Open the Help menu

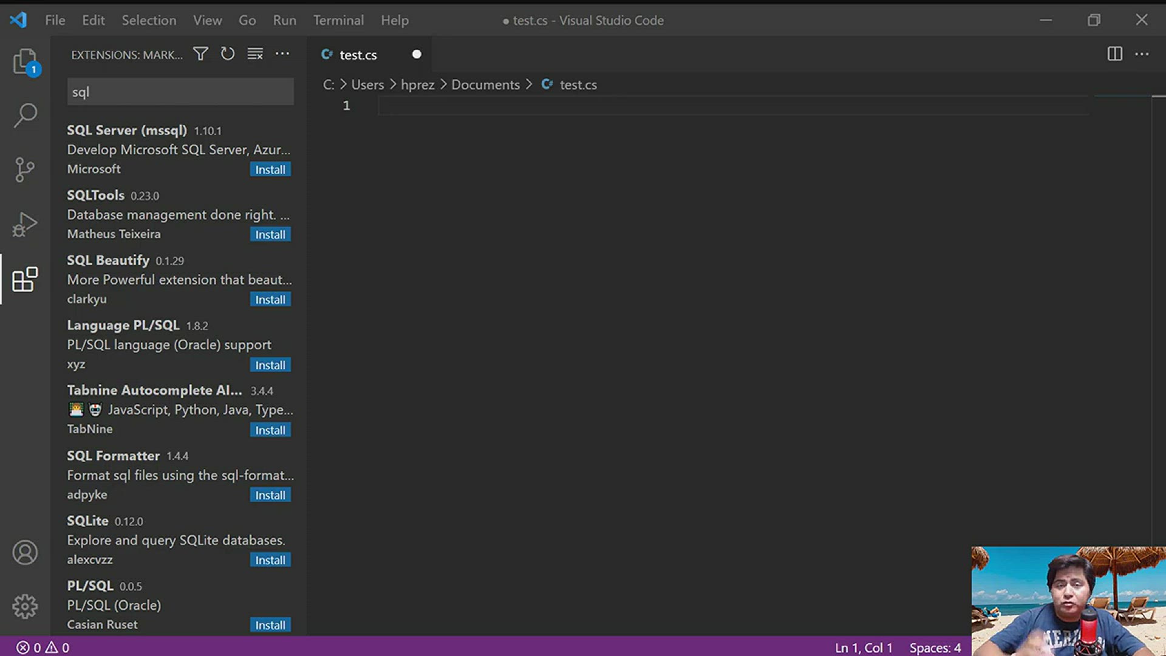[x=395, y=20]
